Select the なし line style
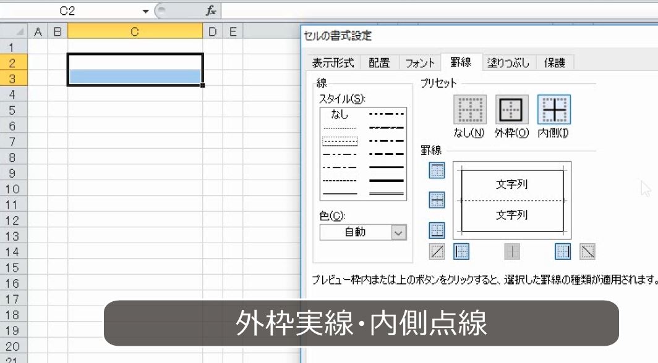The width and height of the screenshot is (658, 363). pos(340,114)
